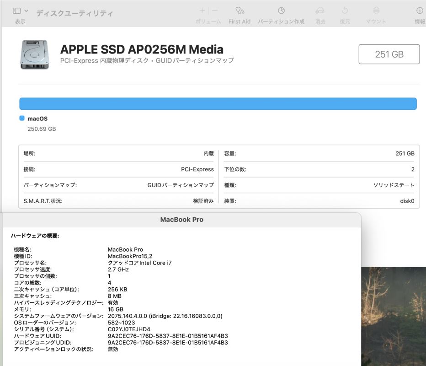Click the S.M.A.R.T. status 検証済み value
Viewport: 426px width, 366px height.
tap(203, 201)
